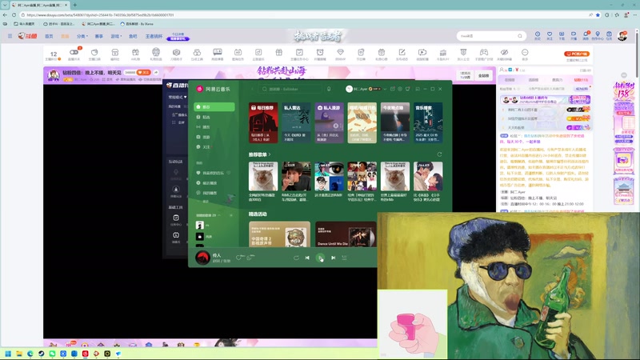Open the 首页 tab on Douyu header
The height and width of the screenshot is (360, 640).
tap(49, 36)
